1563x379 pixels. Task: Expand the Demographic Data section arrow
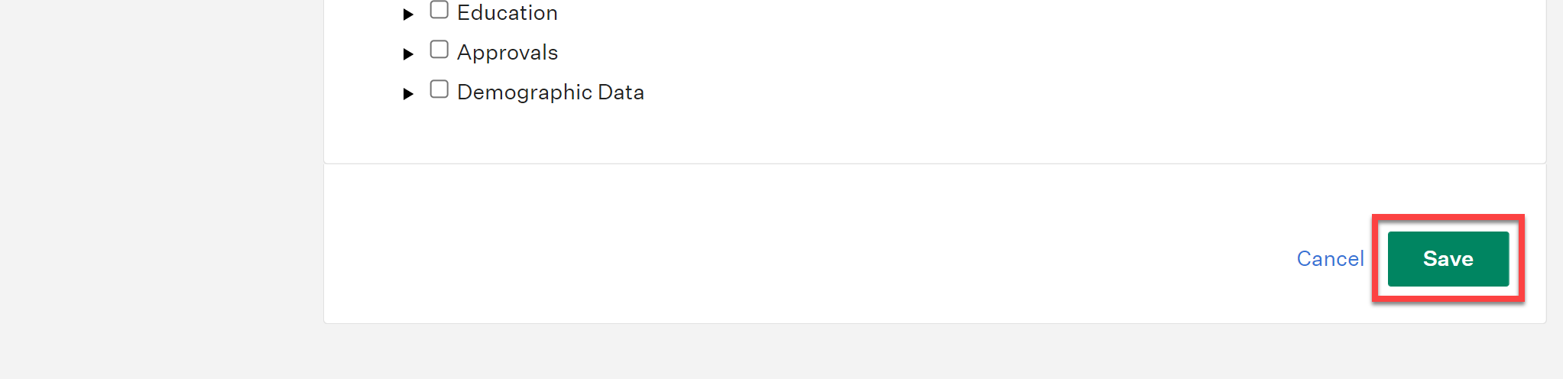[x=408, y=94]
